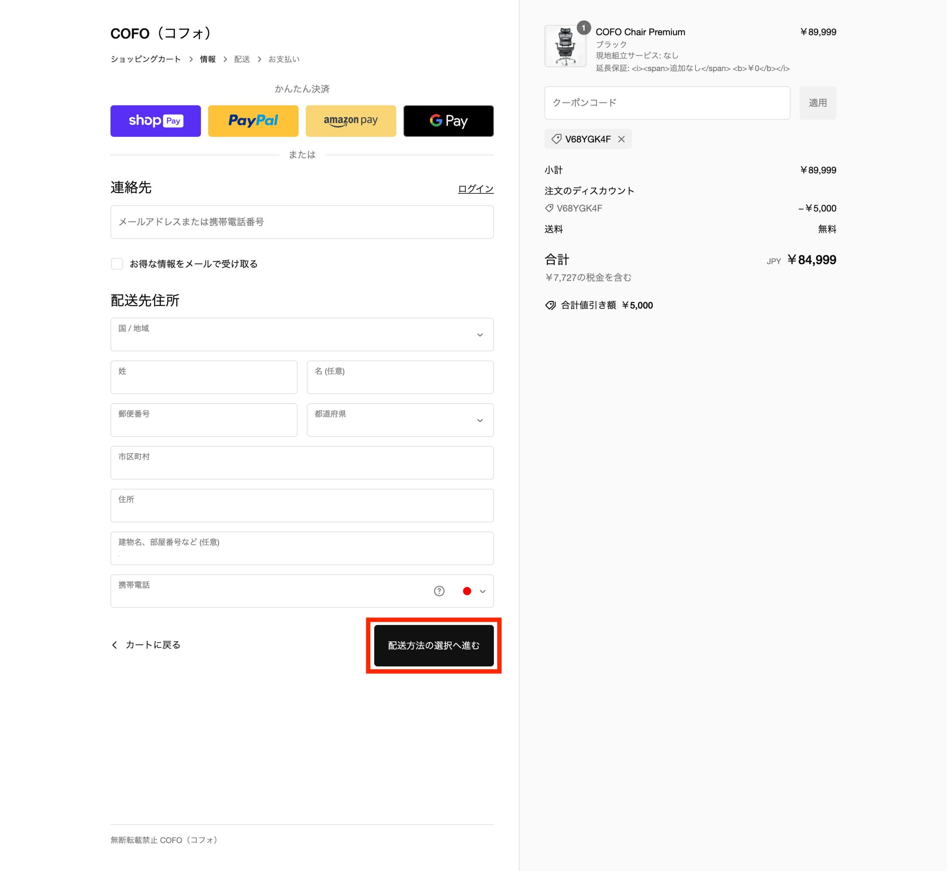
Task: Apply coupon with 適用 button
Action: point(818,103)
